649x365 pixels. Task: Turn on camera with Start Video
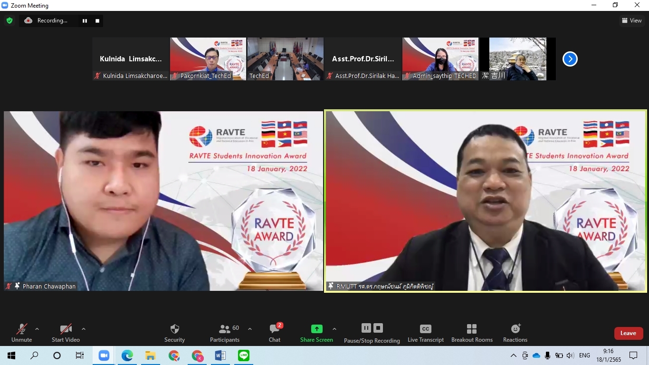click(66, 329)
